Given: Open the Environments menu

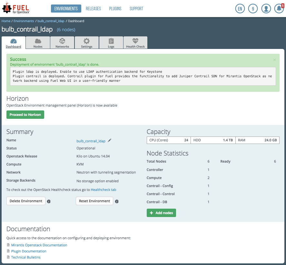Looking at the screenshot, I should (66, 9).
